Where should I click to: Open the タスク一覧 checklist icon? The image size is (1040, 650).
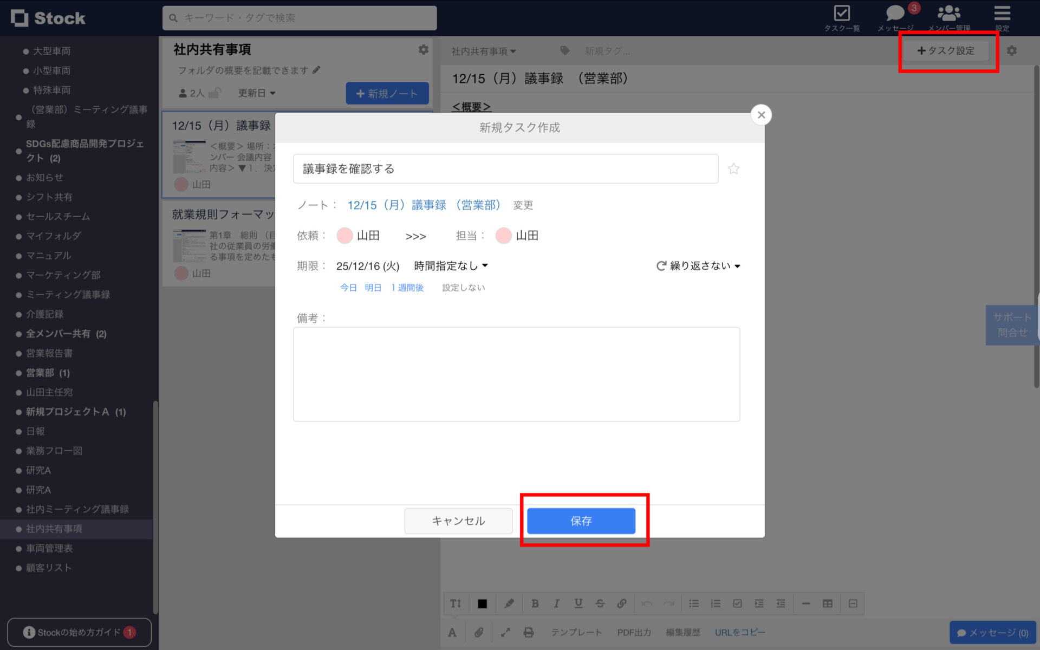coord(842,14)
